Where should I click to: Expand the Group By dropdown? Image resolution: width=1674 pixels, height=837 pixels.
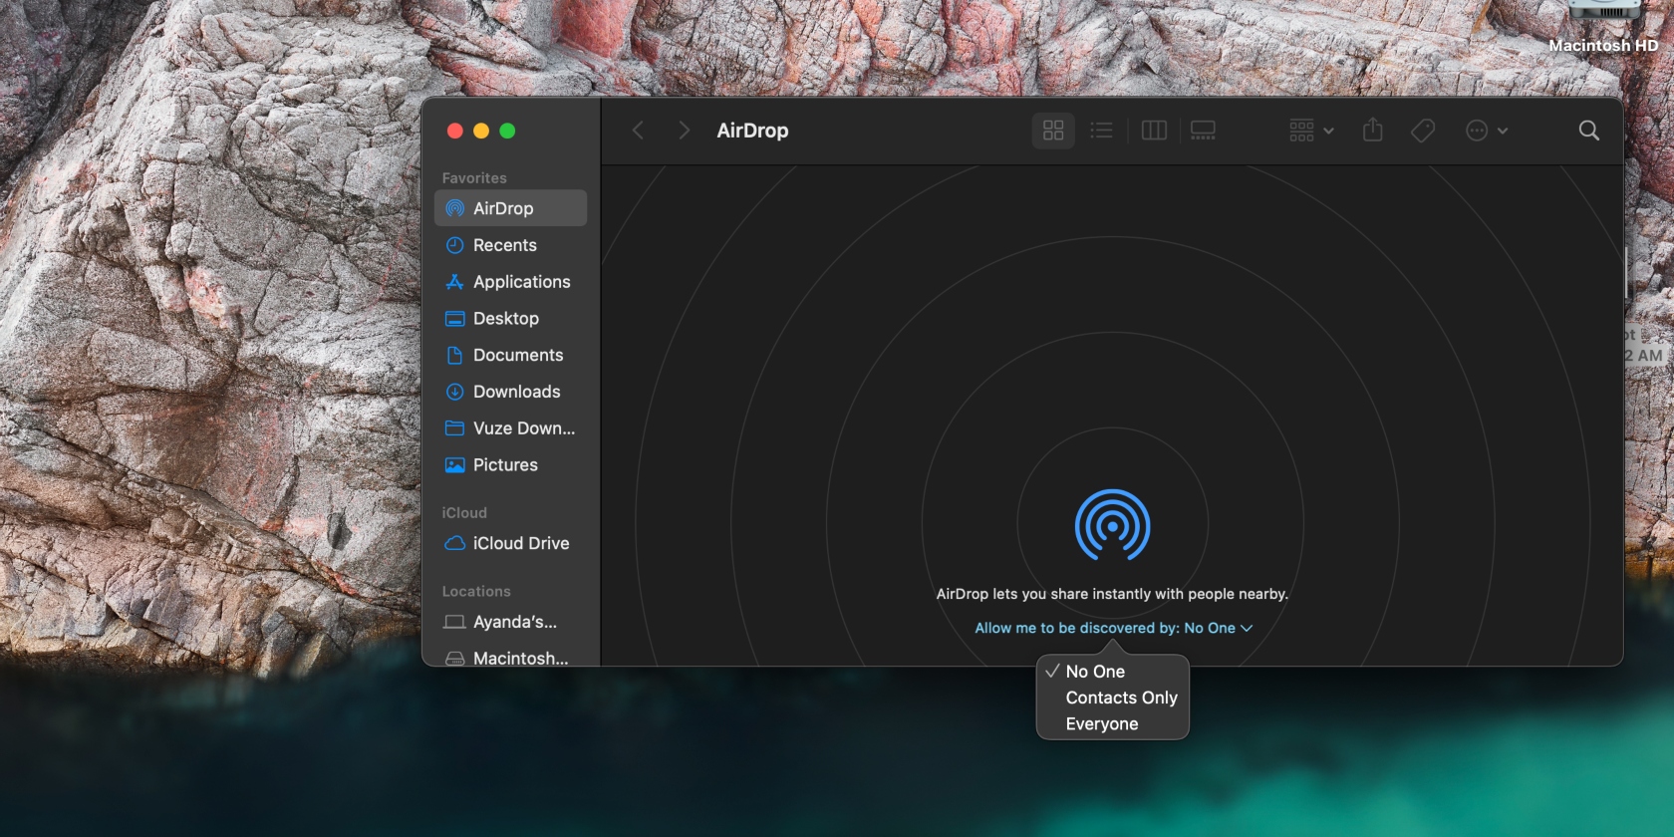pyautogui.click(x=1311, y=131)
